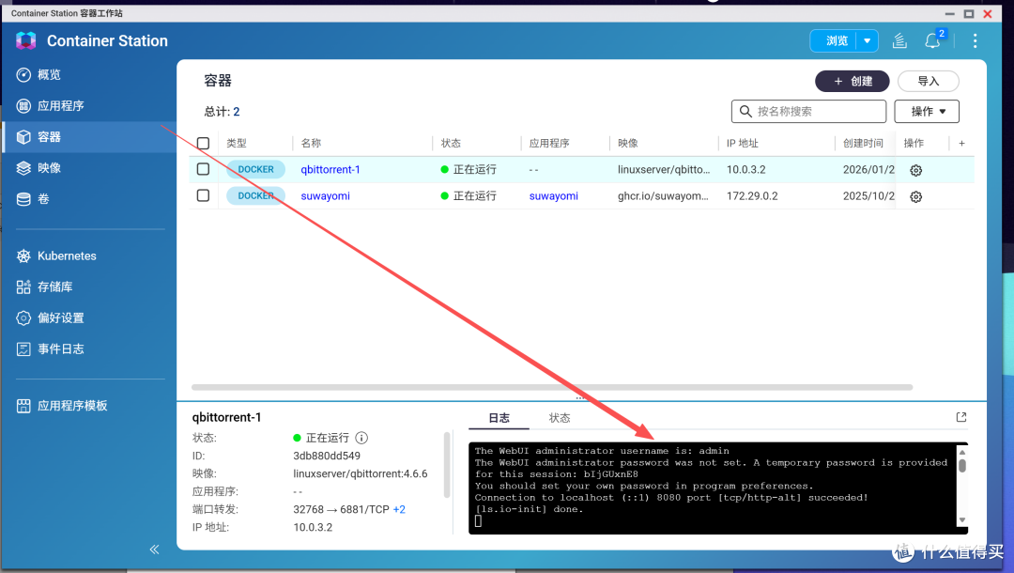Viewport: 1014px width, 573px height.
Task: Focus the search by name field
Action: [x=809, y=111]
